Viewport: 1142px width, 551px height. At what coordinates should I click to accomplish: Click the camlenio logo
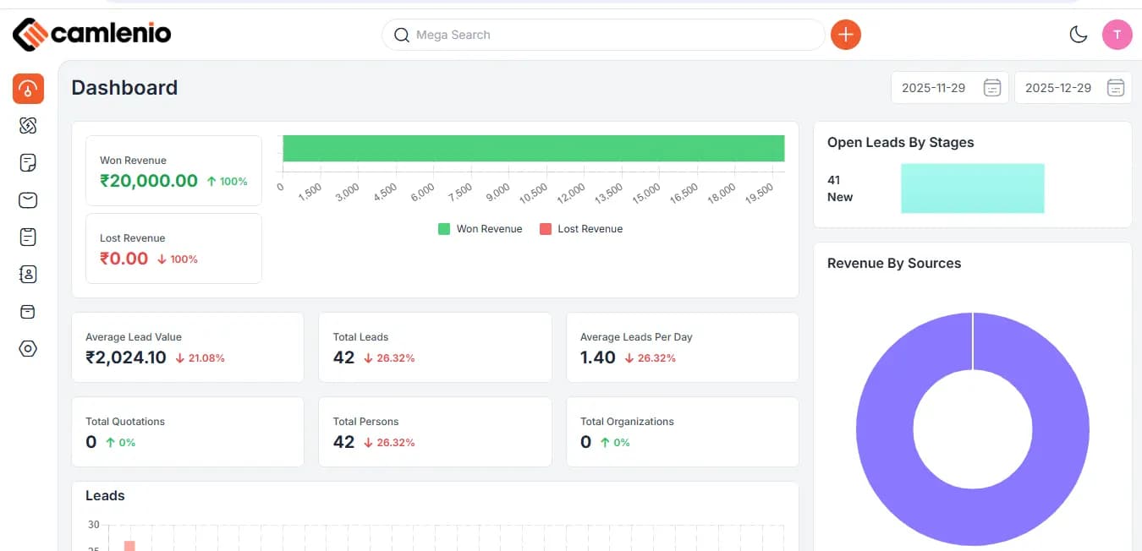92,34
